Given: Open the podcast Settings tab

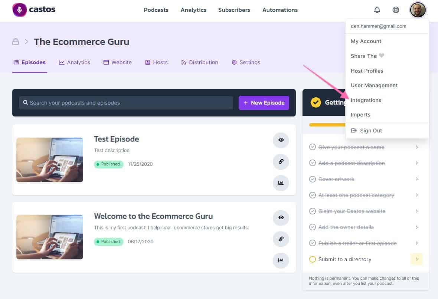Looking at the screenshot, I should pyautogui.click(x=246, y=62).
